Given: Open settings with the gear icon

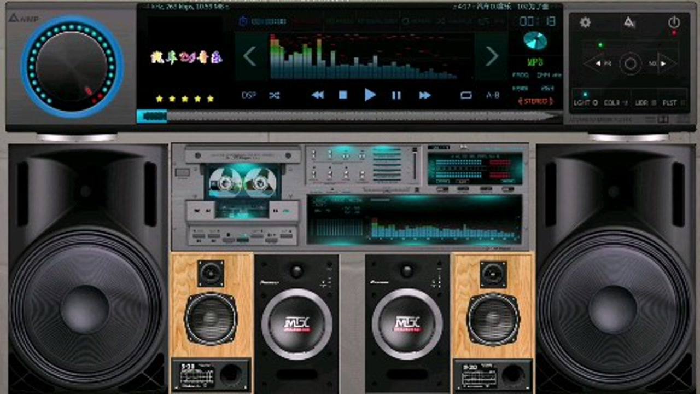Looking at the screenshot, I should 585,22.
